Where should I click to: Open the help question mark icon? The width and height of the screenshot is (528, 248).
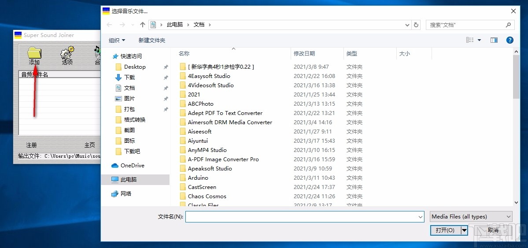click(x=510, y=40)
